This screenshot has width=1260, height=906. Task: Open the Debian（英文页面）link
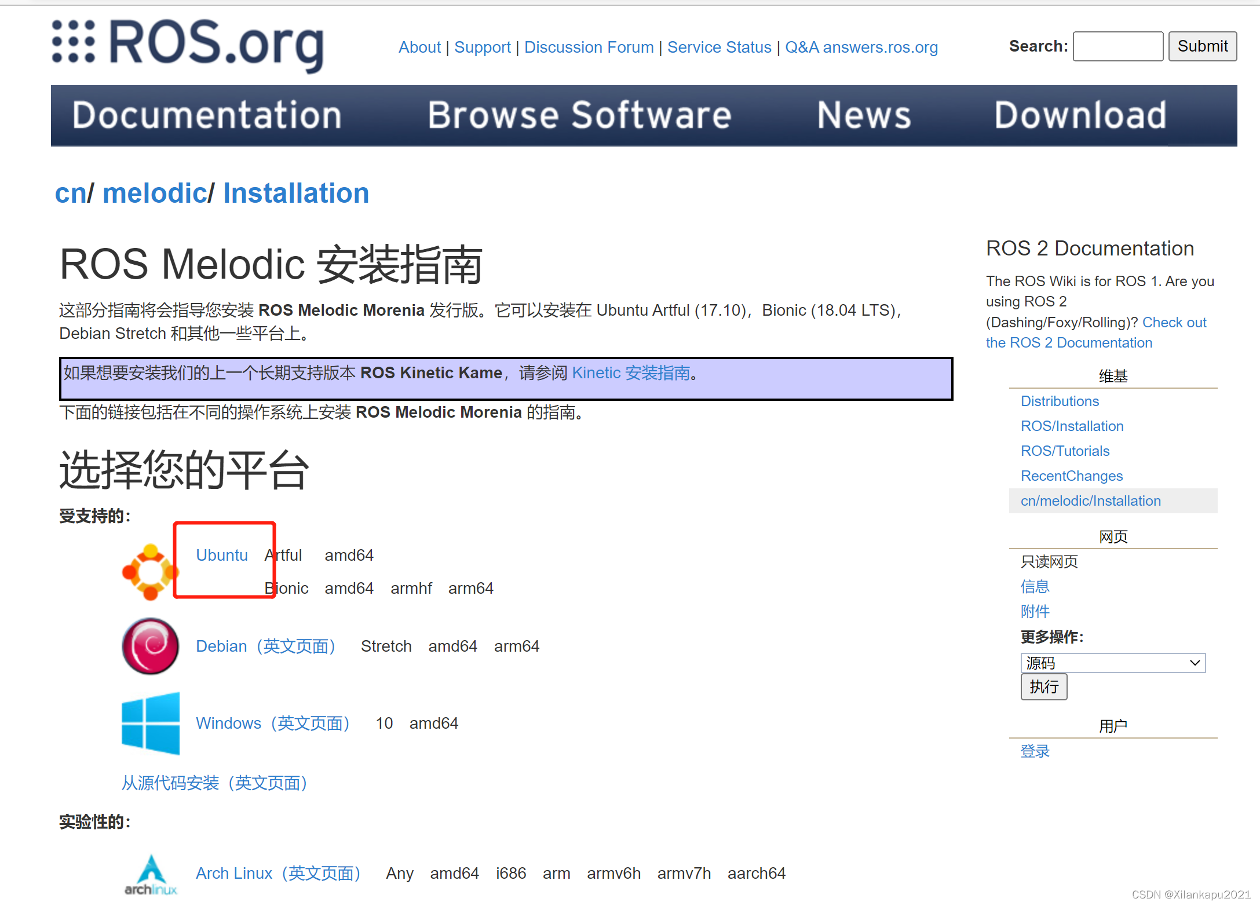[x=266, y=646]
